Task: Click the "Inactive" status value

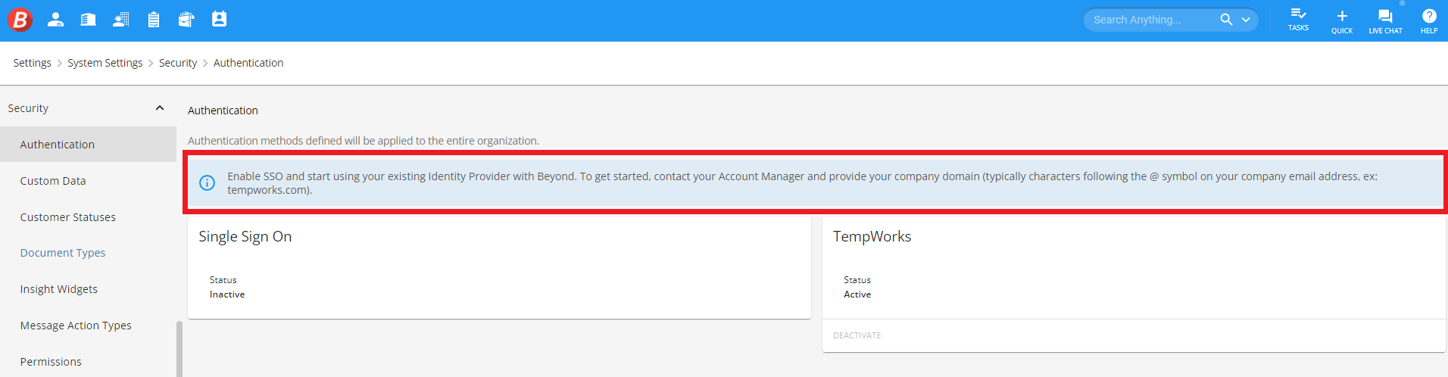Action: tap(227, 294)
